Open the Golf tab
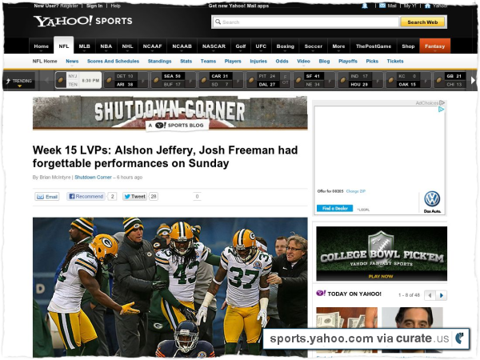Screen dimensions: 480x360 coord(241,46)
